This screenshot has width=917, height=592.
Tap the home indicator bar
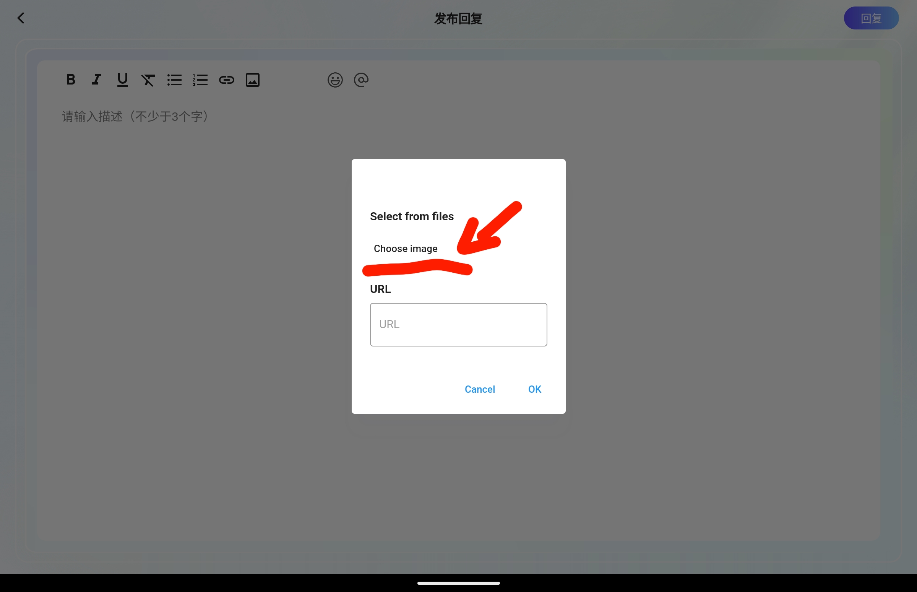tap(458, 583)
